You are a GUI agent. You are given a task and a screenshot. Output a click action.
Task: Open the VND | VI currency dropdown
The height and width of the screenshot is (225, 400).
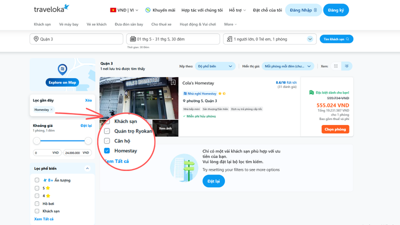(x=124, y=10)
